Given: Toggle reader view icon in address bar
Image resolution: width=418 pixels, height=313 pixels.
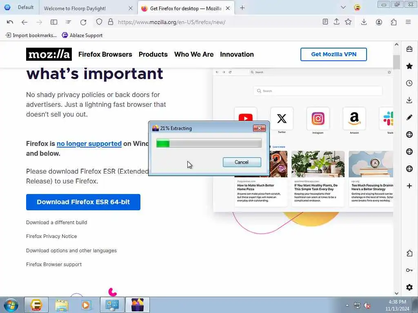Looking at the screenshot, I should 325,22.
